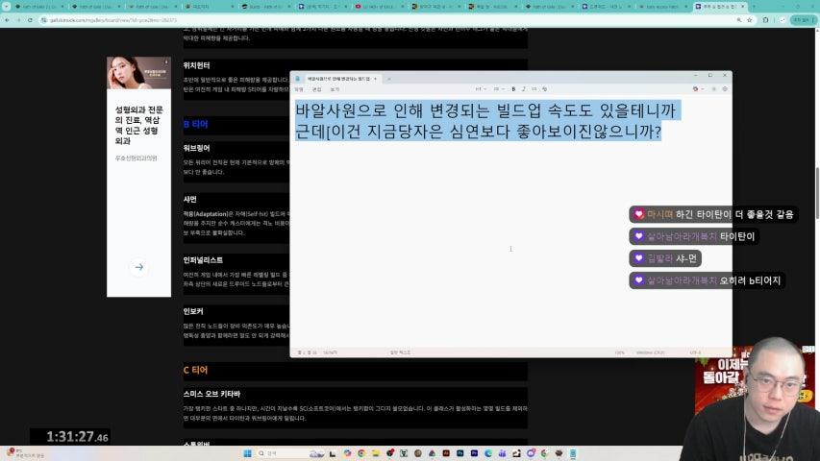Toggle italic formatting in Notepad toolbar

click(x=524, y=89)
